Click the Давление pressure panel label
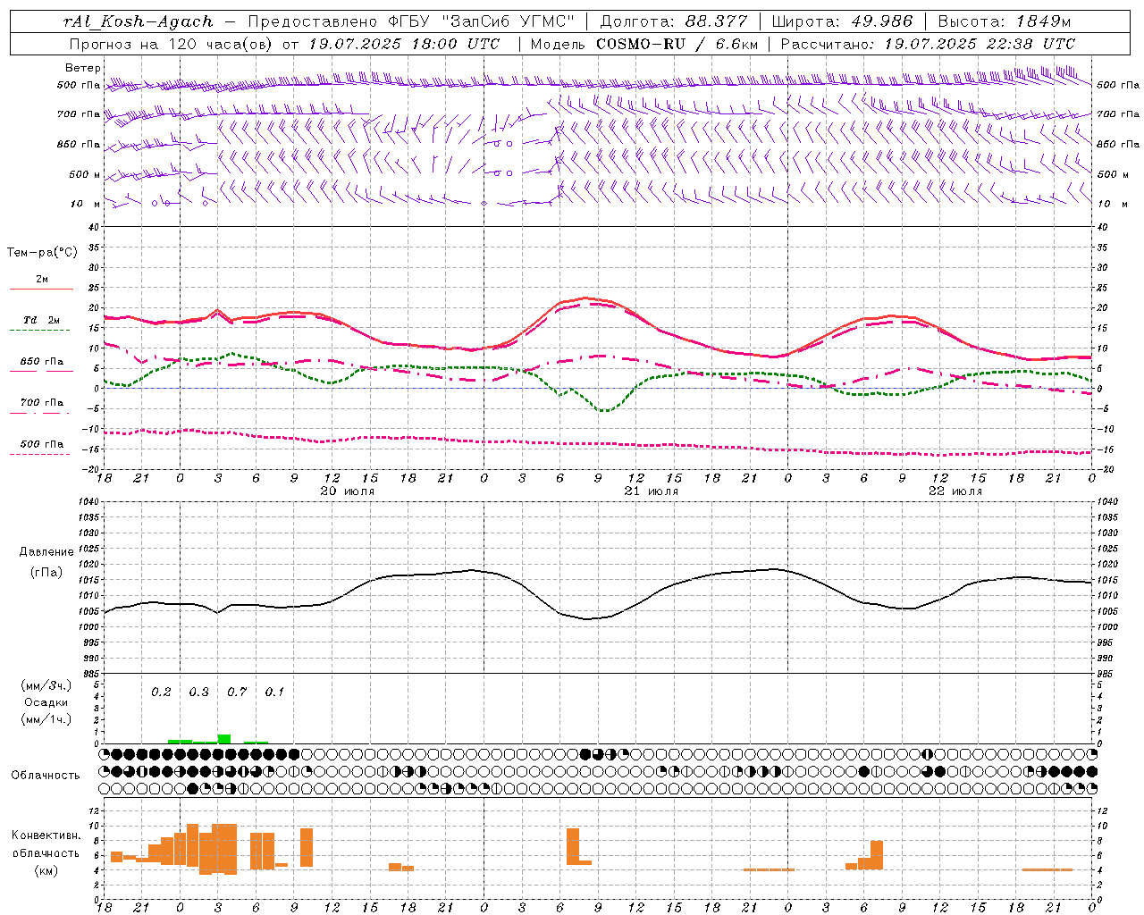The height and width of the screenshot is (915, 1144). click(46, 552)
